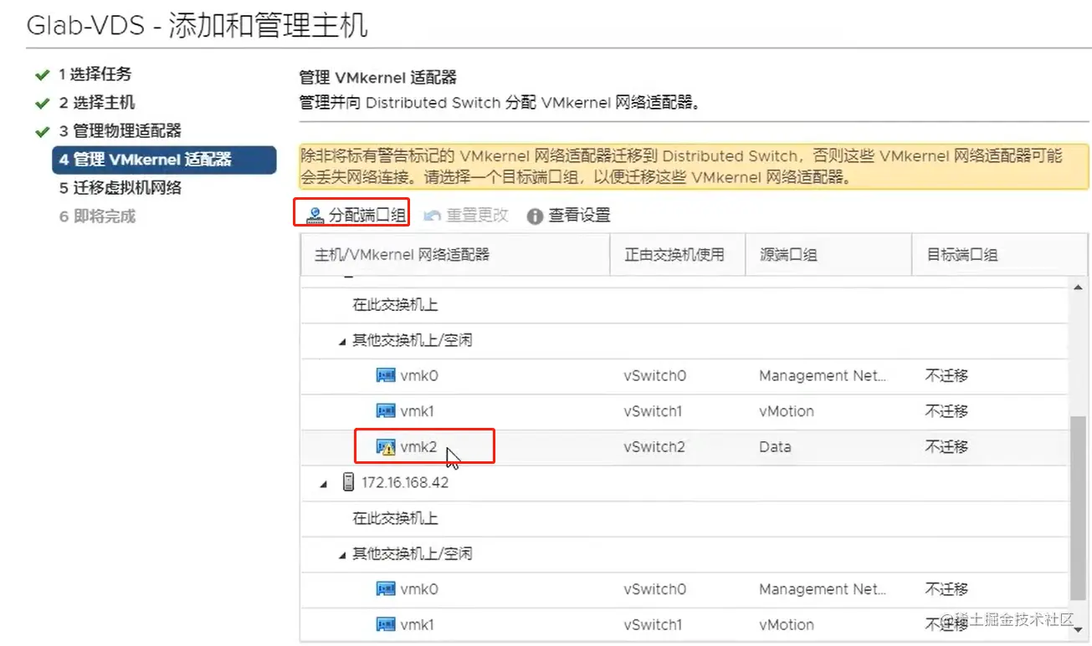Select the vmk0 icon under host 172.16.168.42
The image size is (1092, 646).
point(385,589)
